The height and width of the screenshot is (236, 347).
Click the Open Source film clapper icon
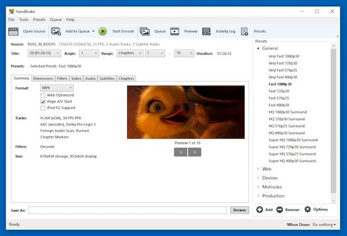click(x=13, y=31)
